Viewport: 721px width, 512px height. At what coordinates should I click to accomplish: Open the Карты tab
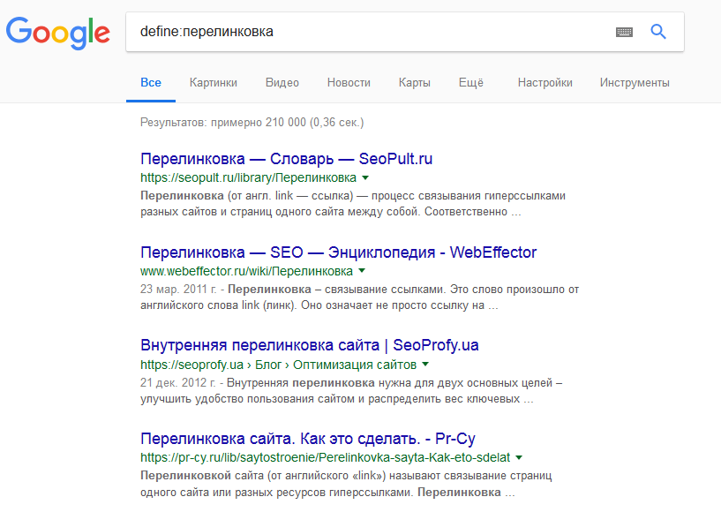click(414, 83)
